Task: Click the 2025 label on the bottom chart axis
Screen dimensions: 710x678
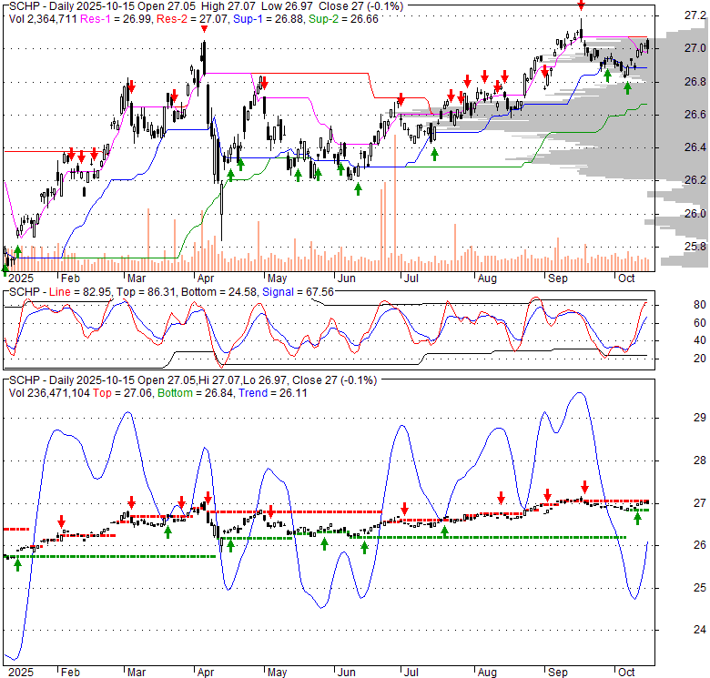Action: pos(21,673)
